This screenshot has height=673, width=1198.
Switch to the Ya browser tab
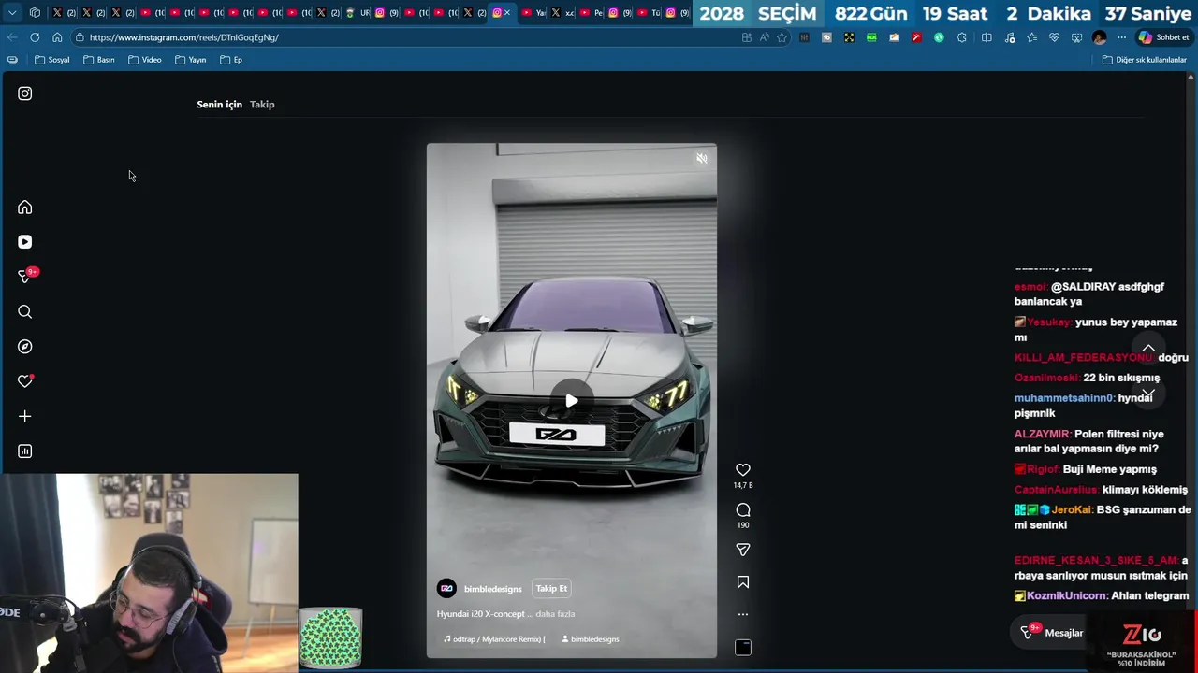click(x=533, y=13)
